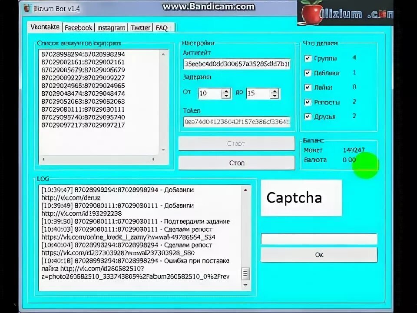Decrease the От delay with down arrow

tap(226, 96)
